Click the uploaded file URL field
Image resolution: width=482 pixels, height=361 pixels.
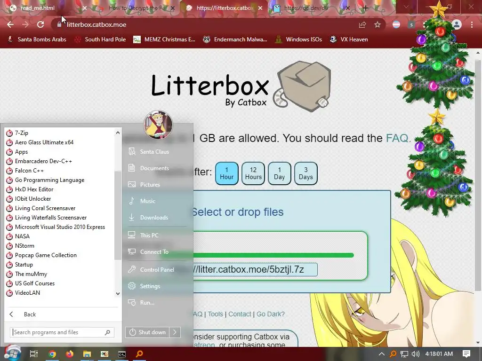point(255,269)
